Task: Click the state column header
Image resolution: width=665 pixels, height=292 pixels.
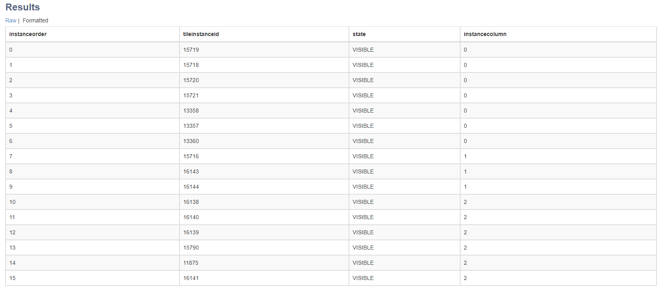Action: (359, 34)
